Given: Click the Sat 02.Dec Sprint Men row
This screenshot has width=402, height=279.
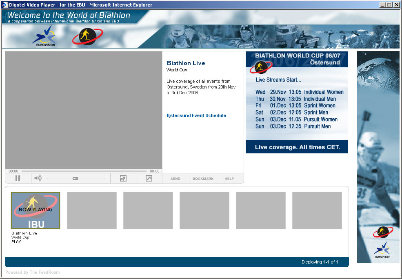Looking at the screenshot, I should click(x=292, y=113).
